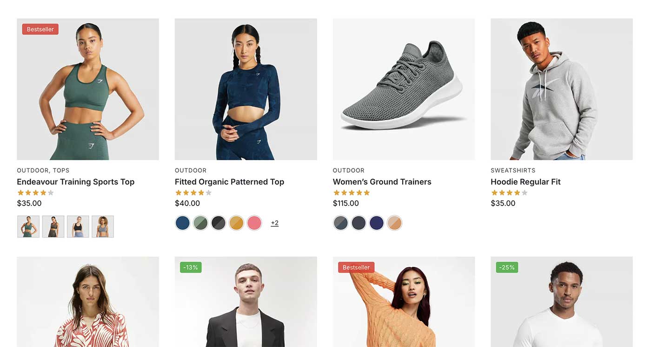Select the navy color swatch for Patterned Top
The image size is (651, 347).
182,223
